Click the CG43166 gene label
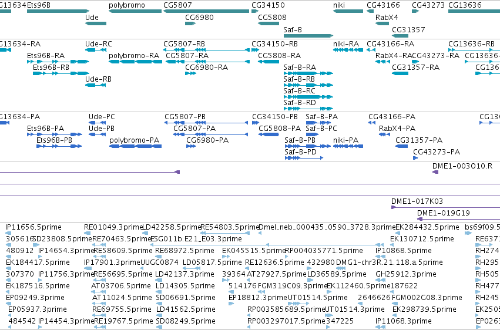Screen dimensions: 500x330 pos(383,5)
